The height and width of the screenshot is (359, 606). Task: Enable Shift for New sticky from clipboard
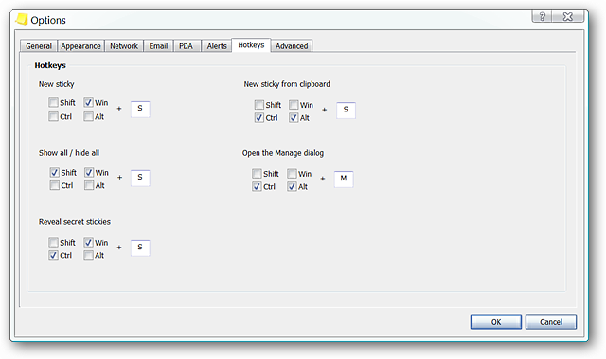click(258, 105)
